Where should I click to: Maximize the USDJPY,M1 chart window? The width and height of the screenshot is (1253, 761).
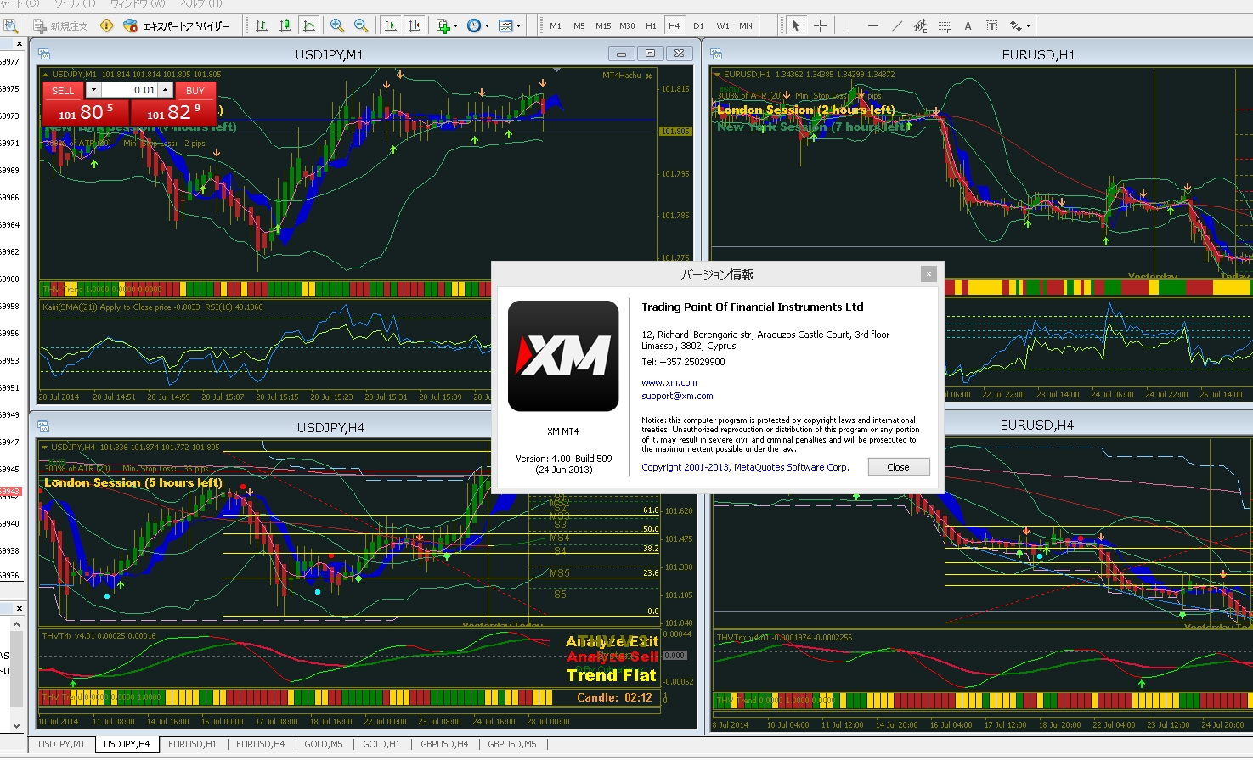coord(650,54)
